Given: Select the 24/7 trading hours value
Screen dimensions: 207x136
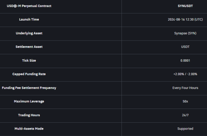Looking at the screenshot, I should (185, 115).
